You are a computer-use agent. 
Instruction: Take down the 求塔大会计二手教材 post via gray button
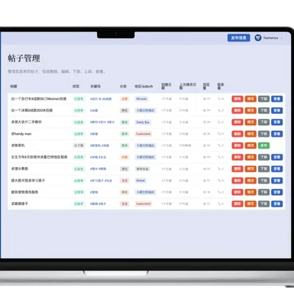[x=264, y=122]
